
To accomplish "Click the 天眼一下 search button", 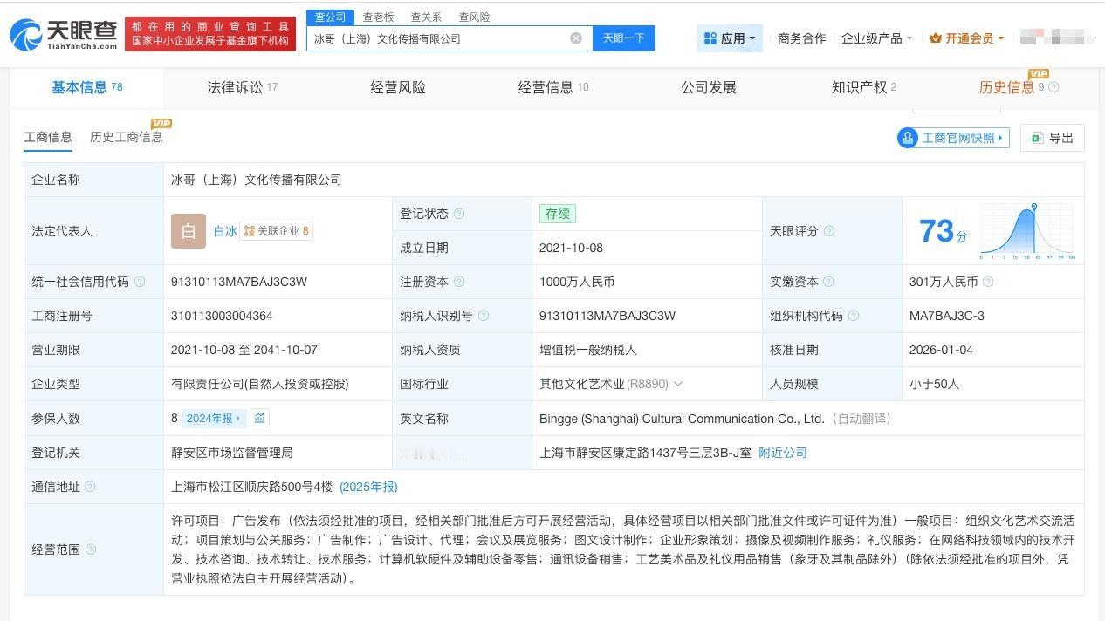I will tap(624, 38).
